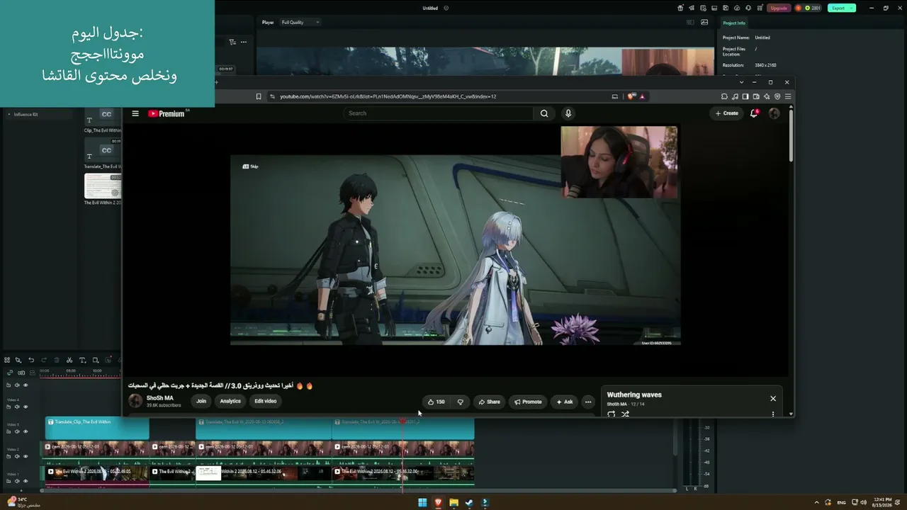This screenshot has width=907, height=510.
Task: Share the YouTube video
Action: 489,402
